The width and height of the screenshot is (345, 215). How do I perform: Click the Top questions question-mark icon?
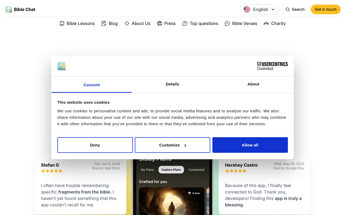point(185,23)
